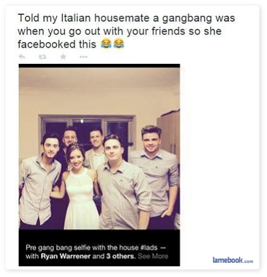267x277 pixels.
Task: Click the reply arrow icon under tweet
Action: pyautogui.click(x=22, y=57)
